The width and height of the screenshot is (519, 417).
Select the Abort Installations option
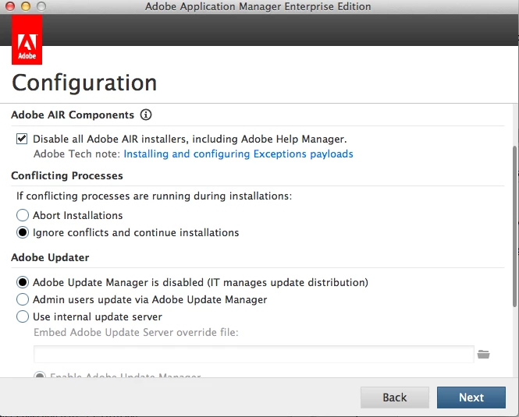23,215
